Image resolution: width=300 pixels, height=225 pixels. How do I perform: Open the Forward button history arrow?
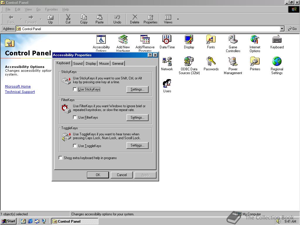tap(40, 19)
